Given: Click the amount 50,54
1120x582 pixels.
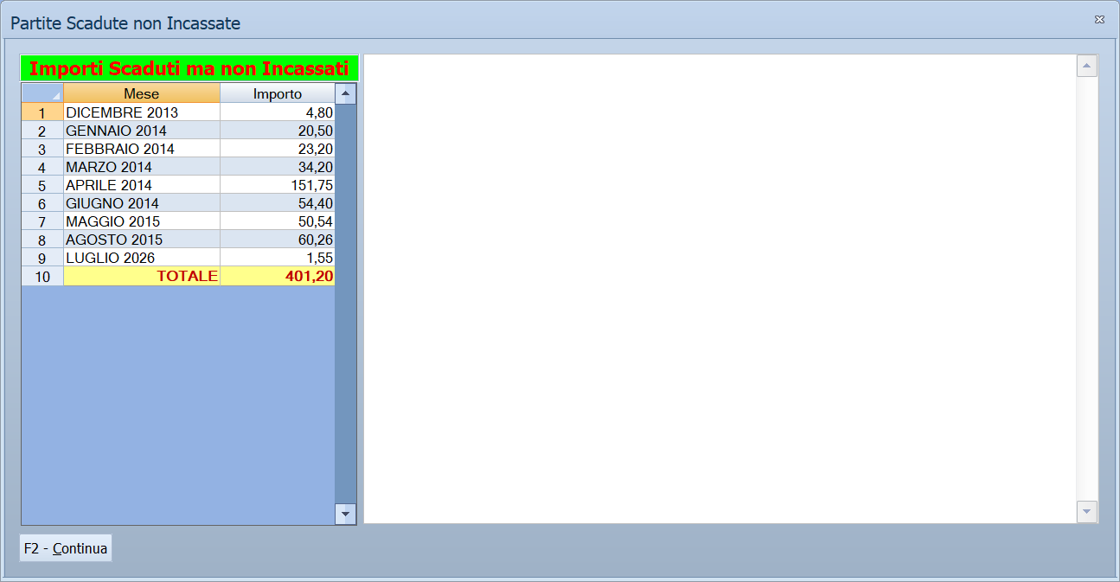Looking at the screenshot, I should (x=278, y=221).
